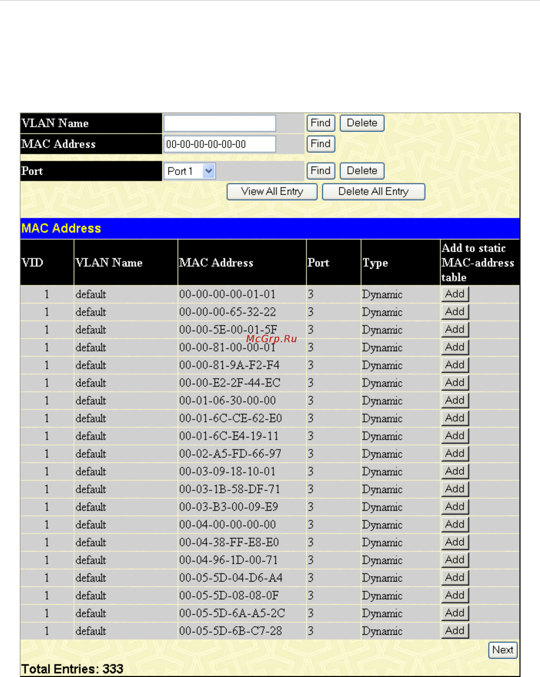This screenshot has height=677, width=540.
Task: Click the blue MAC Address section title
Action: point(61,228)
